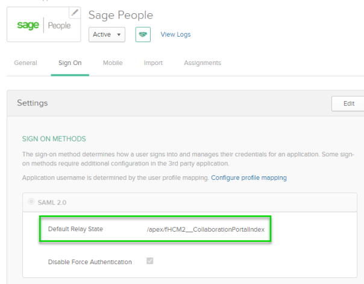The height and width of the screenshot is (284, 364).
Task: Click the pencil icon on the logo
Action: coord(75,12)
